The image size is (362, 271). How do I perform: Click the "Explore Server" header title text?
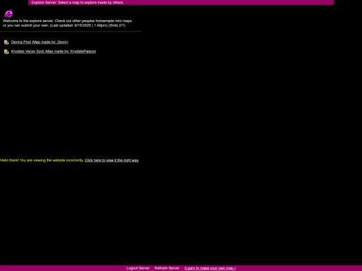point(44,3)
